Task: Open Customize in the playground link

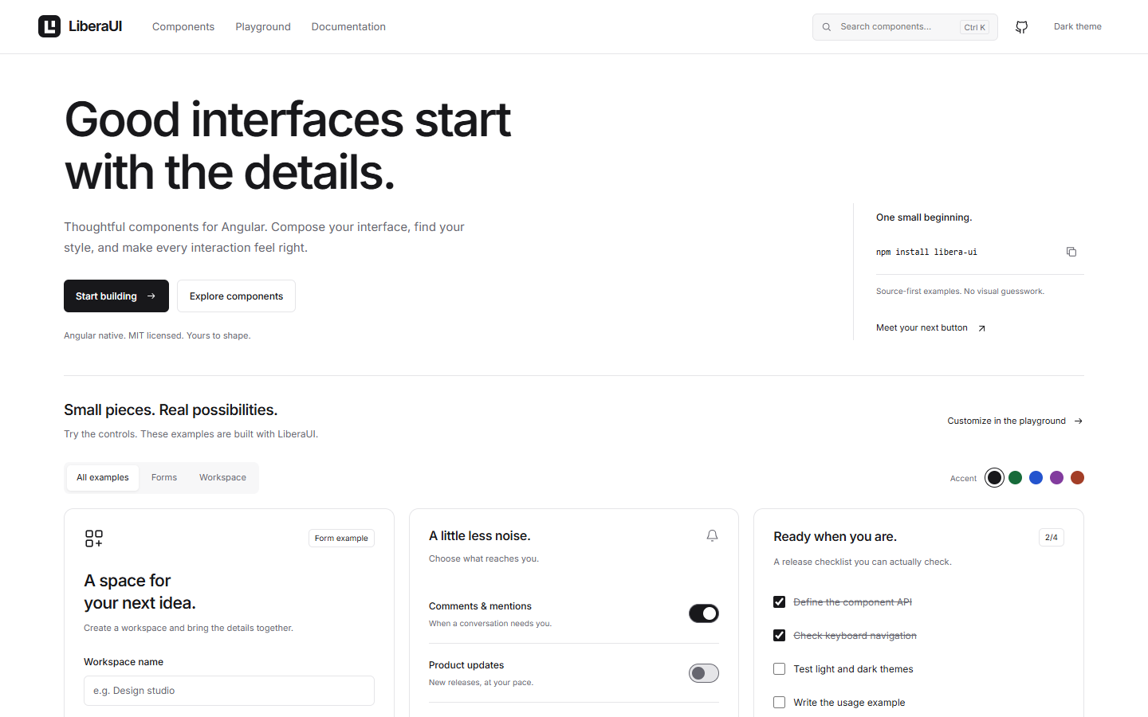Action: (1016, 421)
